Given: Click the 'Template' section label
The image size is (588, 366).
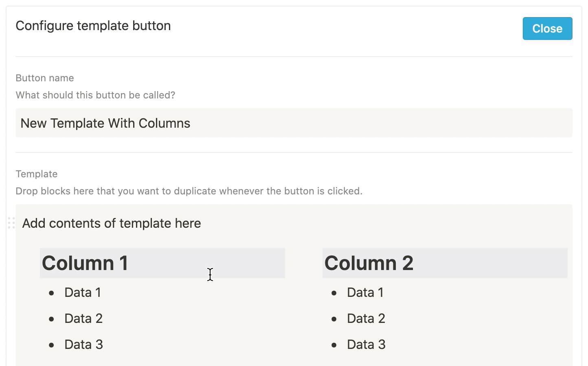Looking at the screenshot, I should click(36, 174).
